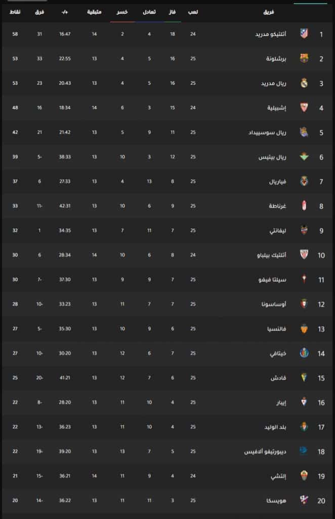
Task: Click the Sevilla club crest
Action: (x=304, y=107)
